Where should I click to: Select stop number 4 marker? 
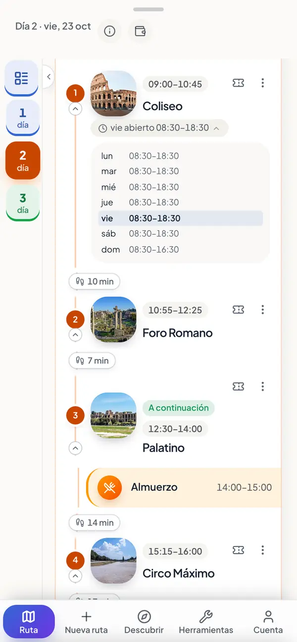75,560
